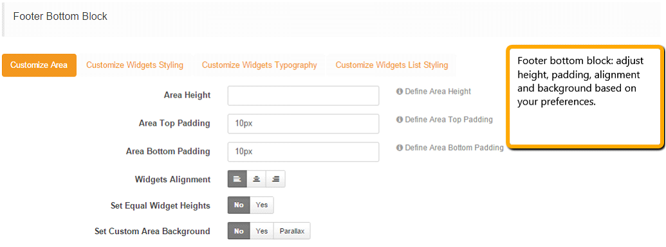Viewport: 666px width, 247px height.
Task: Select the center widgets alignment icon
Action: tap(256, 179)
